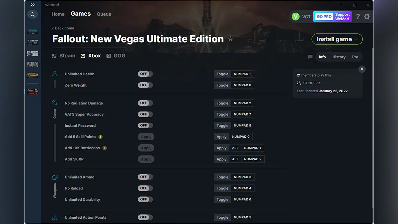Click the Back home link
Screen dimensions: 398x224
click(63, 28)
